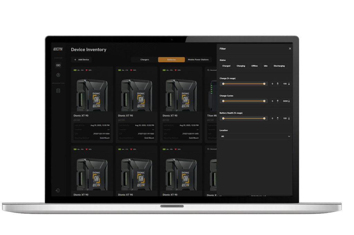Close the Filter panel with the X
Viewport: 354px width, 235px height.
[290, 49]
